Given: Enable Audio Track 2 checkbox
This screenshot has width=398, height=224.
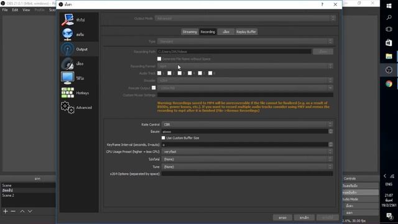Looking at the screenshot, I should click(x=169, y=73).
